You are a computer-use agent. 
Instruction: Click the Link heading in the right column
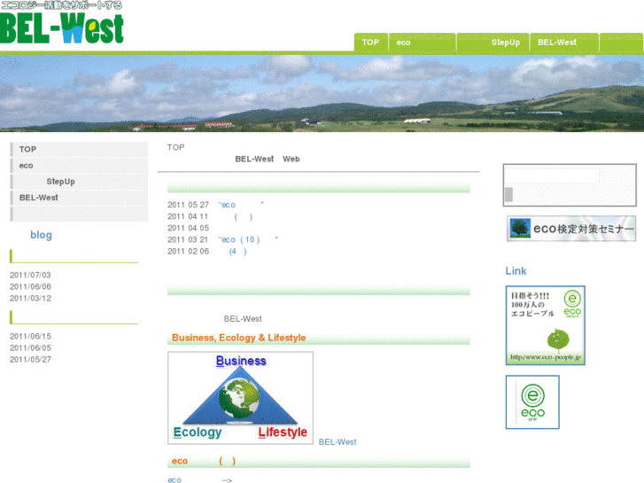pyautogui.click(x=516, y=271)
